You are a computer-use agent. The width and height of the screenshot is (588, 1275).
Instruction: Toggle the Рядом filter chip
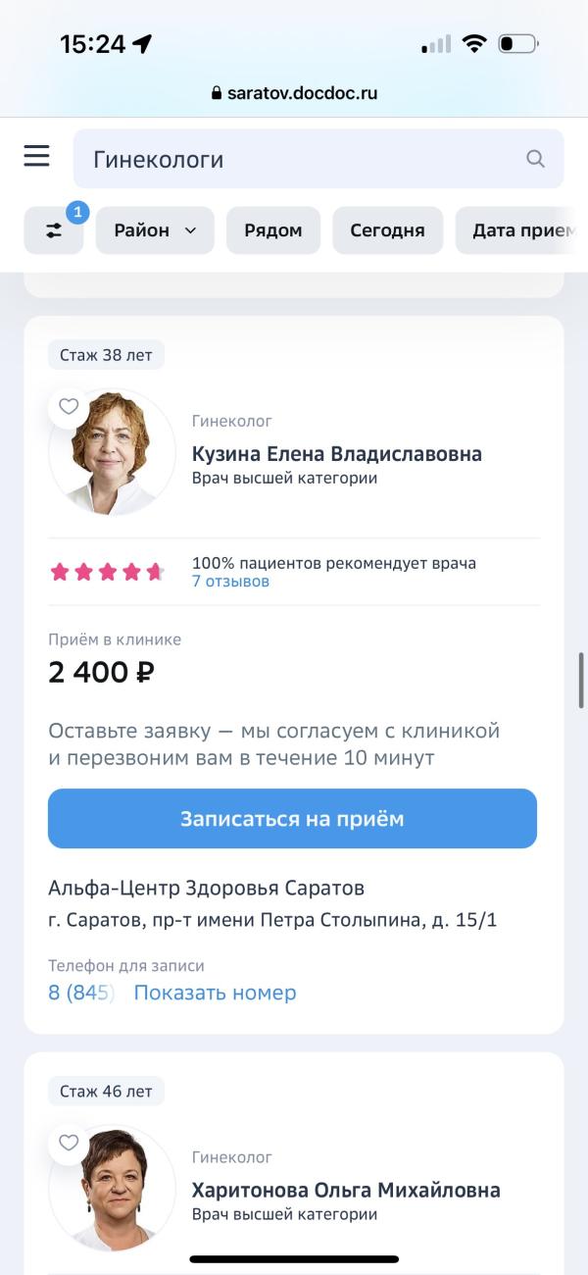(x=273, y=230)
